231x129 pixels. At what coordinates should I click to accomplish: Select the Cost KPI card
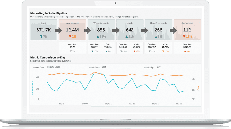pyautogui.click(x=44, y=30)
